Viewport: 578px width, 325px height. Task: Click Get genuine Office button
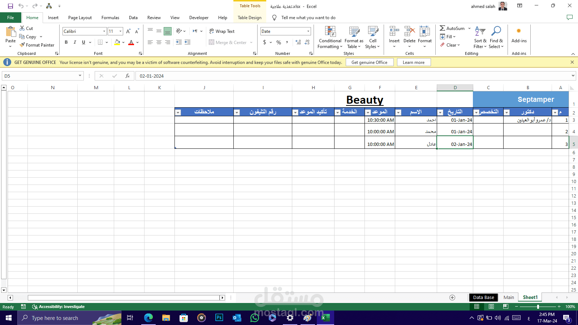pyautogui.click(x=370, y=62)
